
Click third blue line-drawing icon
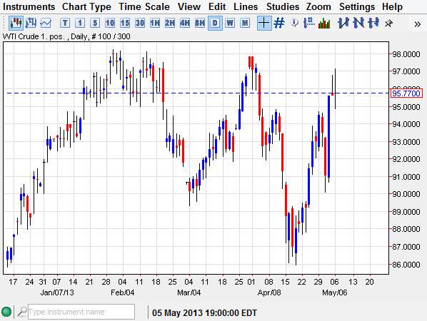(373, 23)
